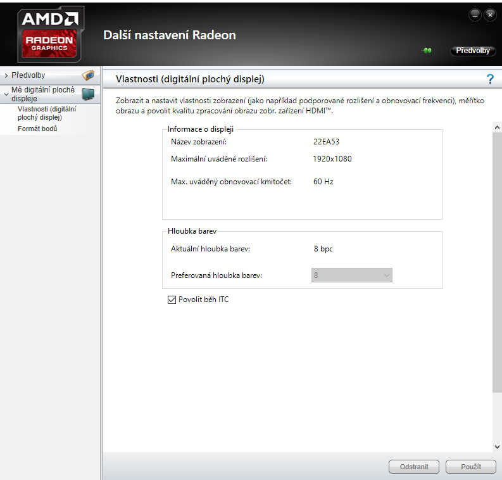The height and width of the screenshot is (480, 502).
Task: Collapse the Mé digitální ploché displeje section
Action: point(6,94)
